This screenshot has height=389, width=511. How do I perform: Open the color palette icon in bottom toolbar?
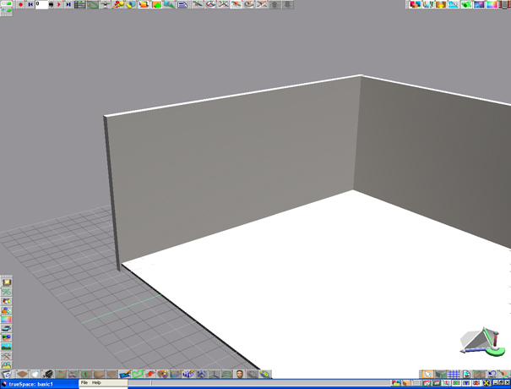(x=164, y=374)
